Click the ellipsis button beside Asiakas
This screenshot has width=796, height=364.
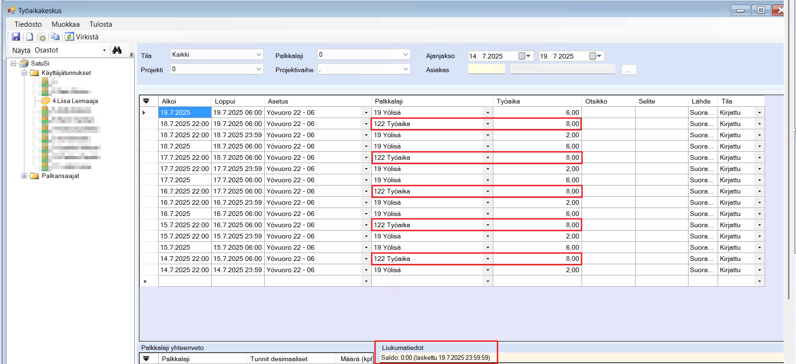(628, 70)
